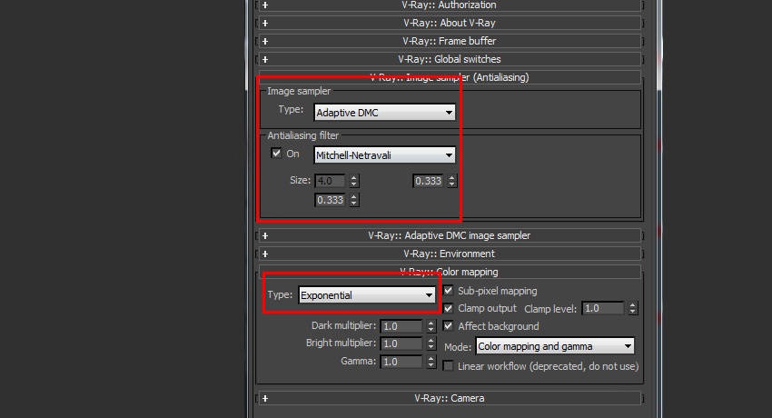Collapse the V-Ray:: Color mapping rollout

450,272
